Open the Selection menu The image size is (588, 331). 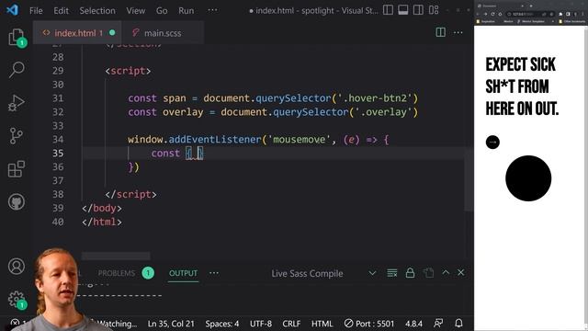point(97,10)
